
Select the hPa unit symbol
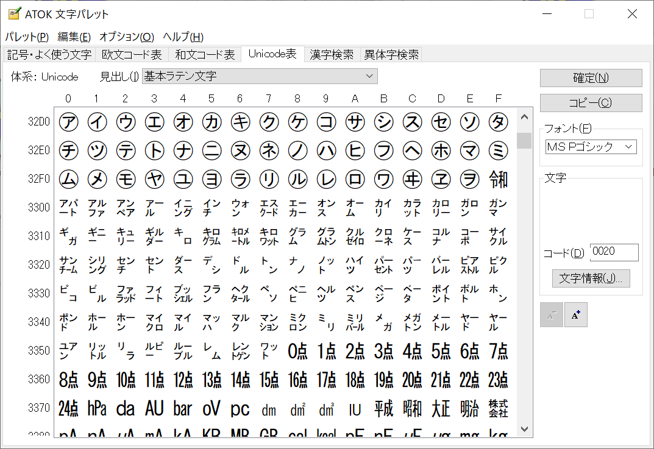tap(97, 408)
